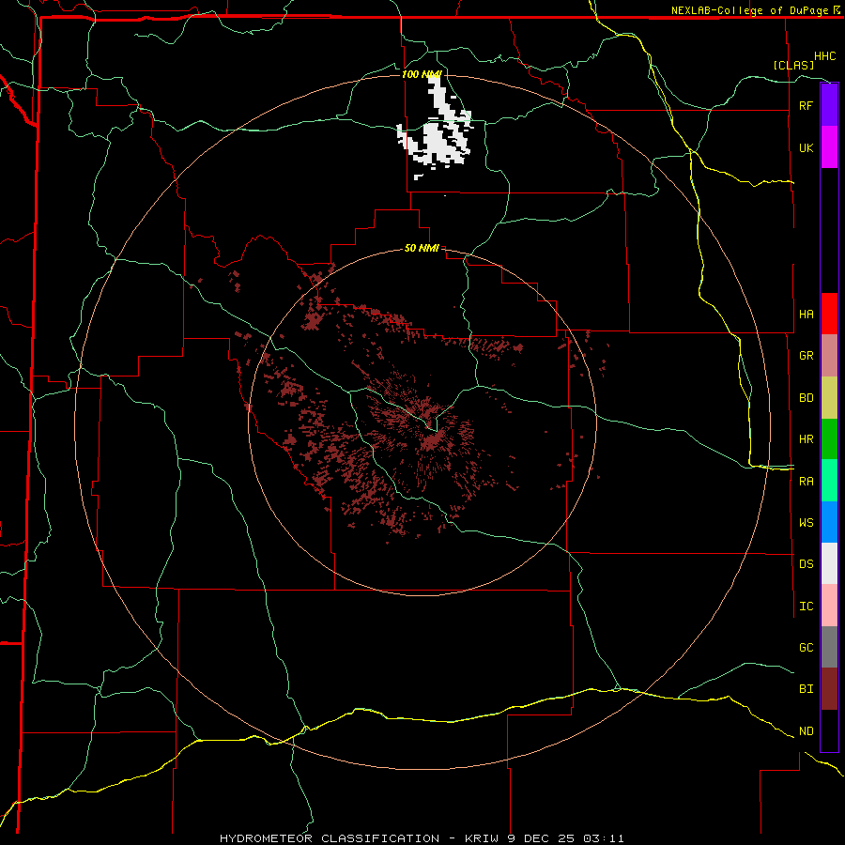Click the 'HYDROMETEOR CLASSIFICATION' title text
Viewport: 845px width, 845px height.
click(330, 838)
